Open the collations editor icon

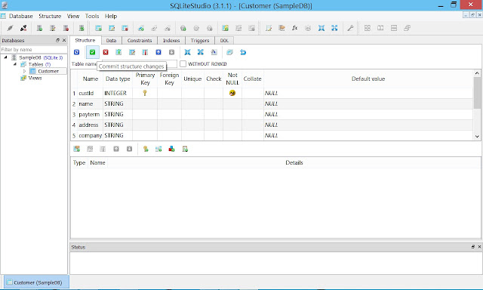tap(308, 28)
